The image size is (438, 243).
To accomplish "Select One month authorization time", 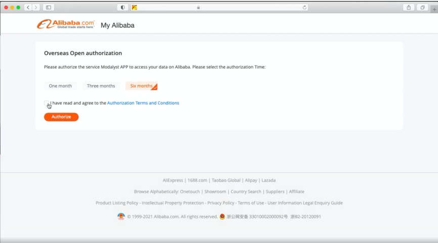I will tap(60, 86).
